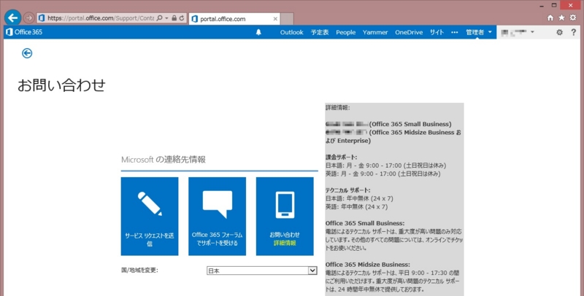Open OneDrive in the navigation bar
This screenshot has height=296, width=584.
(409, 32)
